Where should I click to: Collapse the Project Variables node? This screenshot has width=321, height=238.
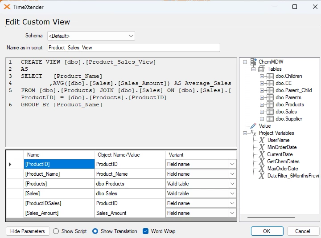tap(245, 133)
